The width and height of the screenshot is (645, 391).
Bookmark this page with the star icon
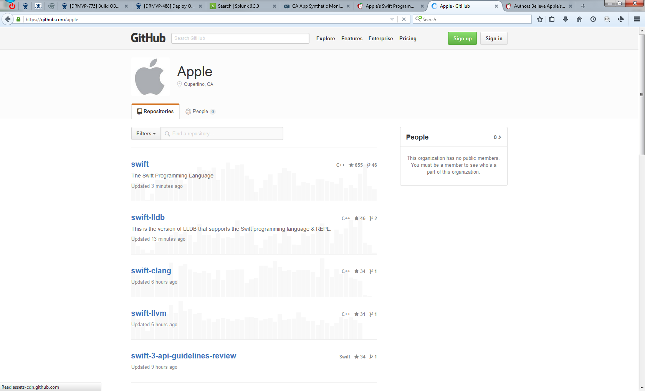540,19
